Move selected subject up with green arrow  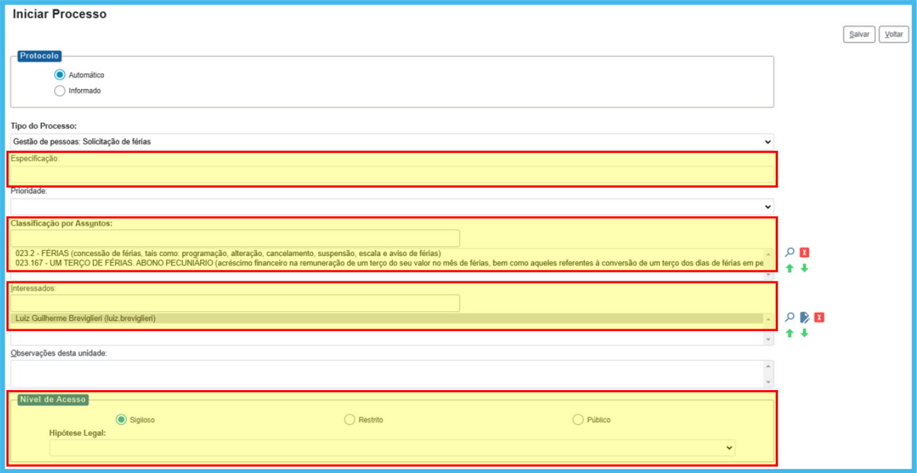point(790,268)
